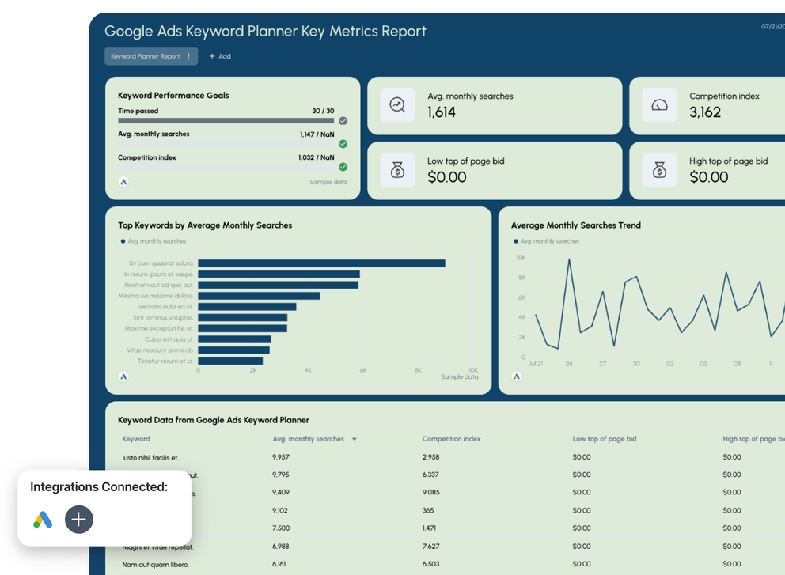Sort table by Avg. monthly searches dropdown arrow
785x575 pixels.
pos(355,439)
